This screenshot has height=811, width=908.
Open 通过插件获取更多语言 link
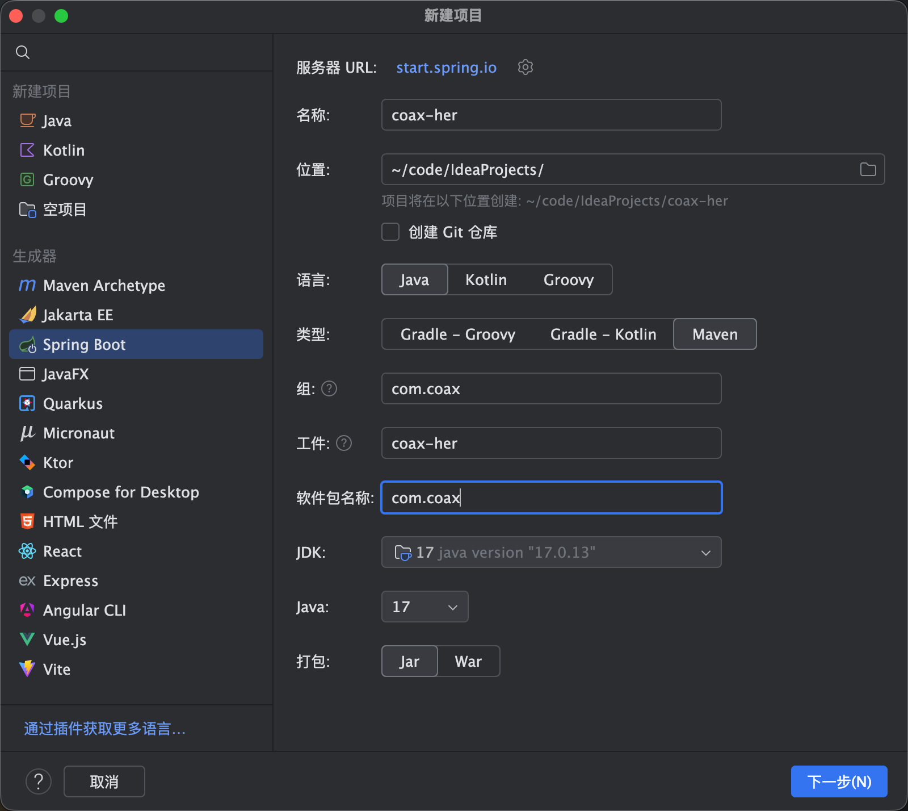coord(105,729)
